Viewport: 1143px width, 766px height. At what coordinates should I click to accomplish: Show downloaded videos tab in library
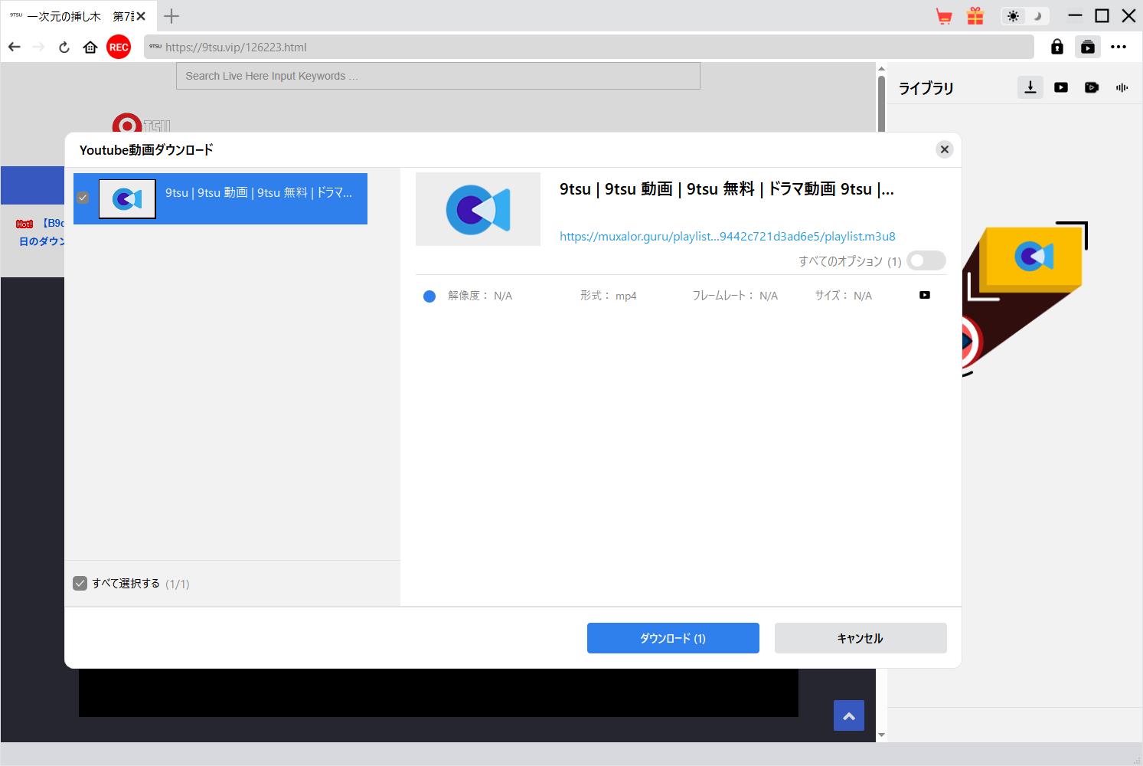(1061, 87)
